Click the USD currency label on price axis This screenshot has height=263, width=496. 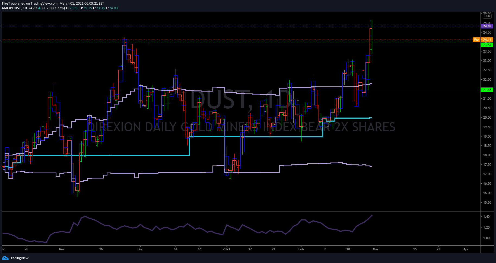coord(487,16)
